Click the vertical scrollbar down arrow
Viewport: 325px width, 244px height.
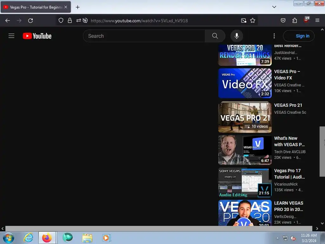(322, 223)
